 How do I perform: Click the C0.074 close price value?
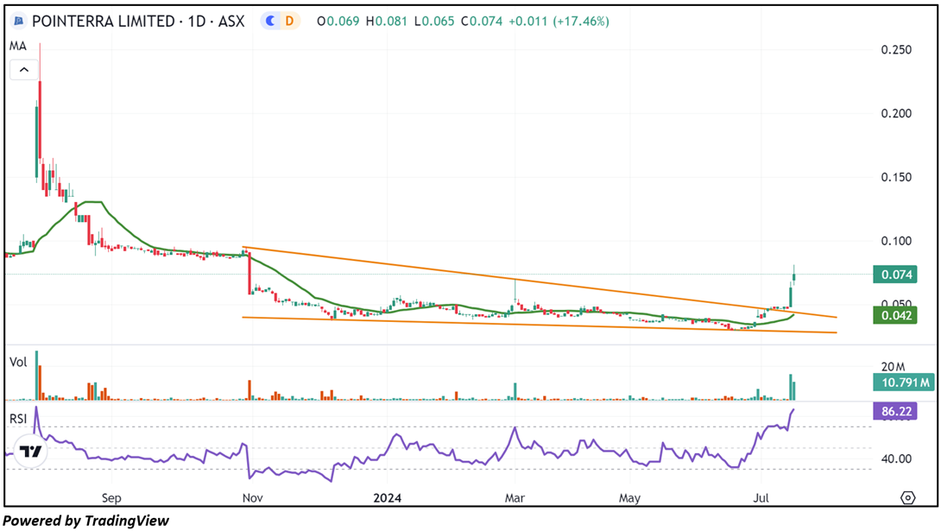[482, 22]
